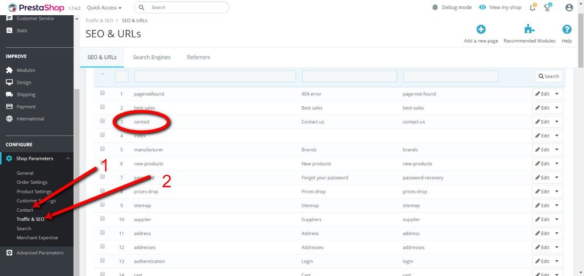The image size is (584, 276).
Task: Open the user profile avatar icon
Action: (x=569, y=8)
